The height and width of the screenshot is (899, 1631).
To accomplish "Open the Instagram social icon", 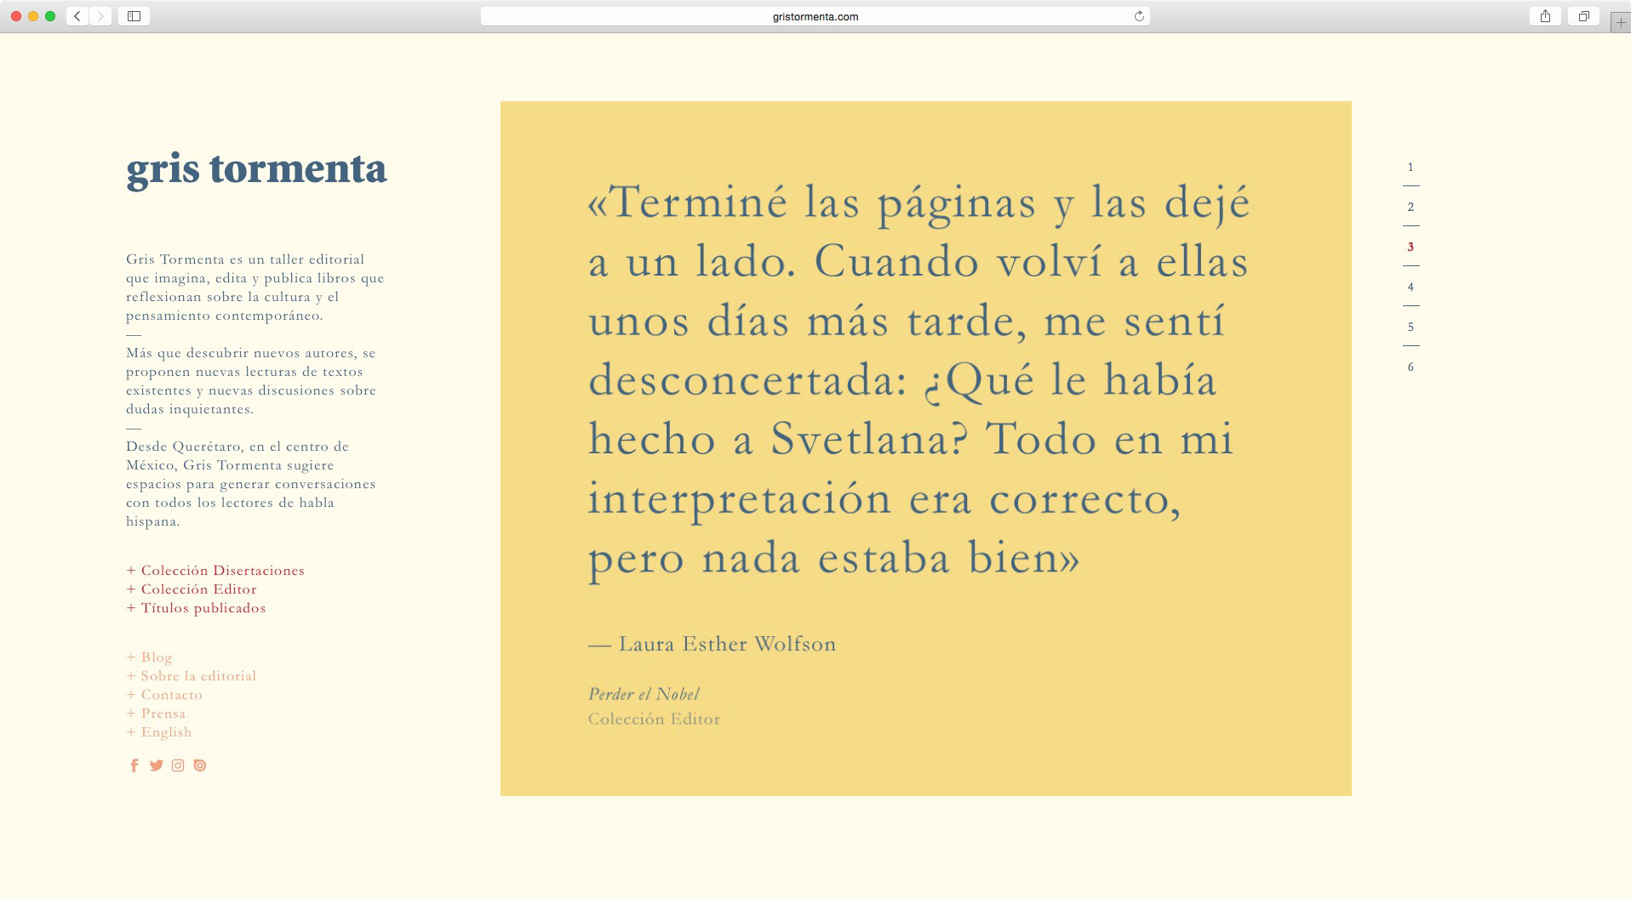I will click(178, 765).
